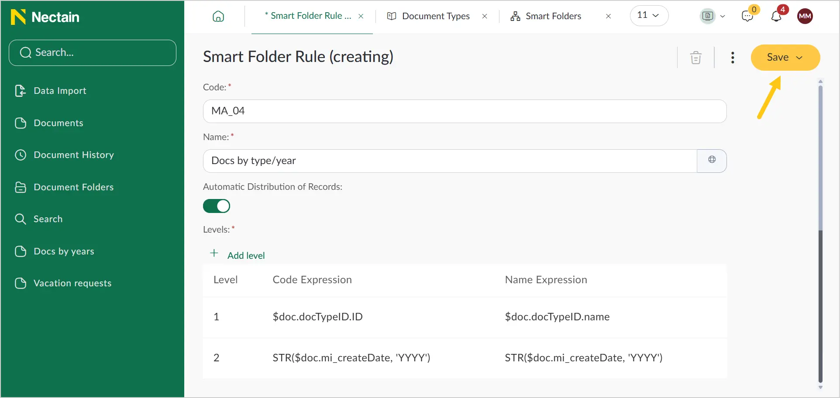
Task: Click the scrollbar down arrow
Action: 820,388
